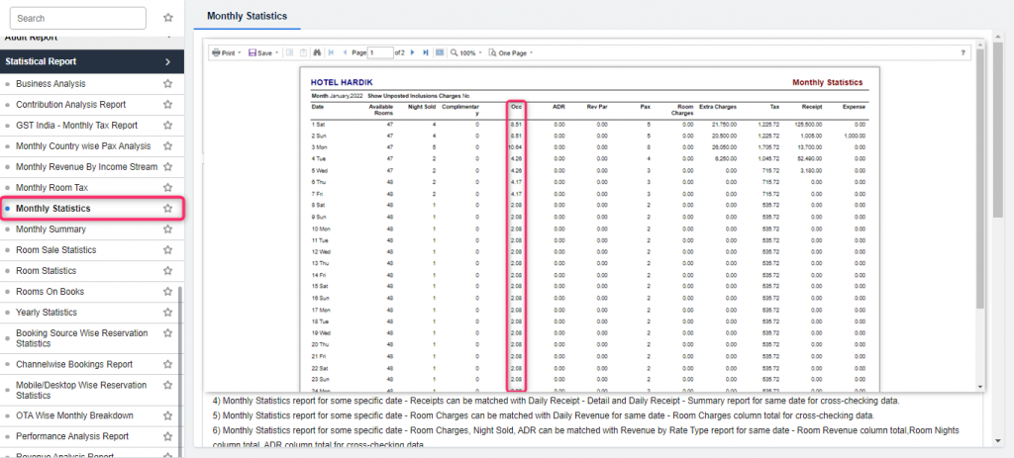Favorite the Contribution Analysis Report
The width and height of the screenshot is (1014, 458).
tap(168, 105)
